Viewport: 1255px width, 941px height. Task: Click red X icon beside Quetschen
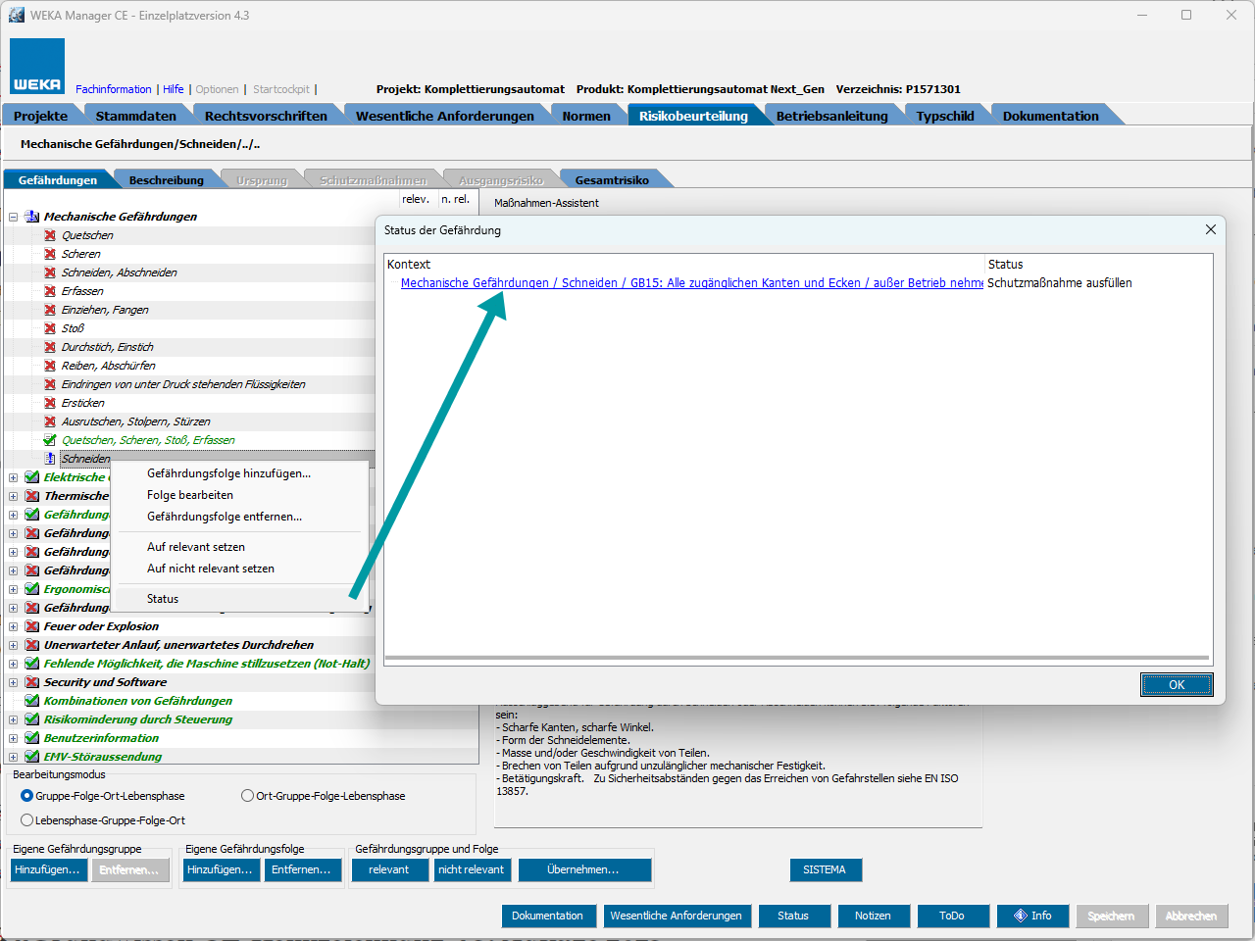click(50, 235)
